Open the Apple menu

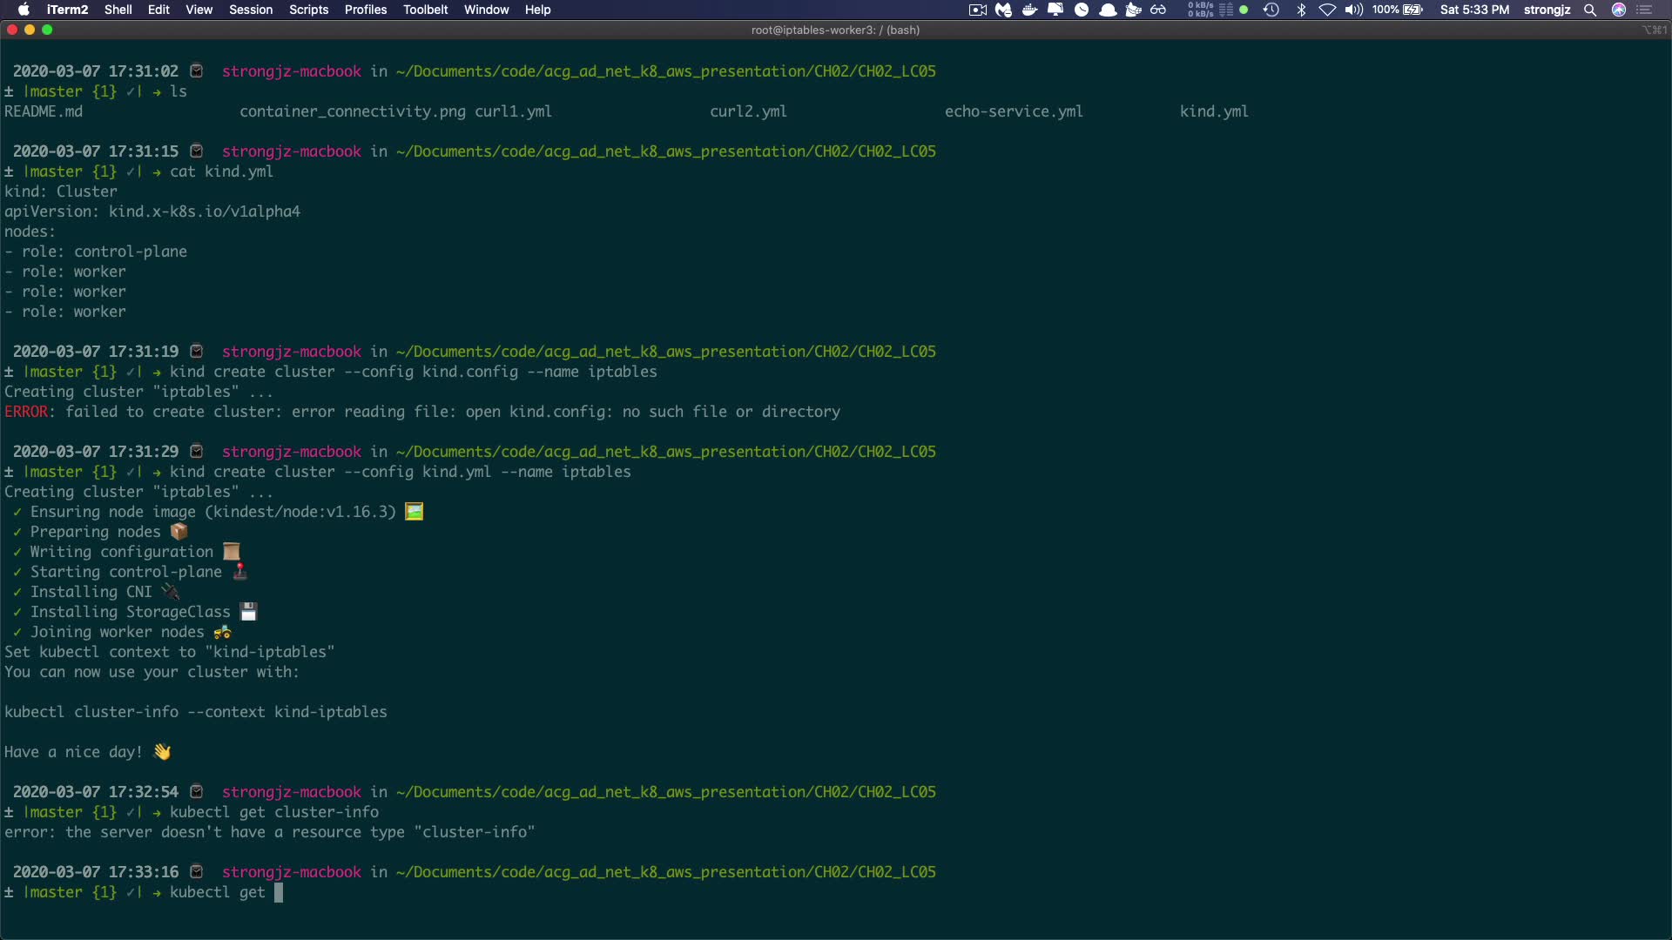(24, 10)
